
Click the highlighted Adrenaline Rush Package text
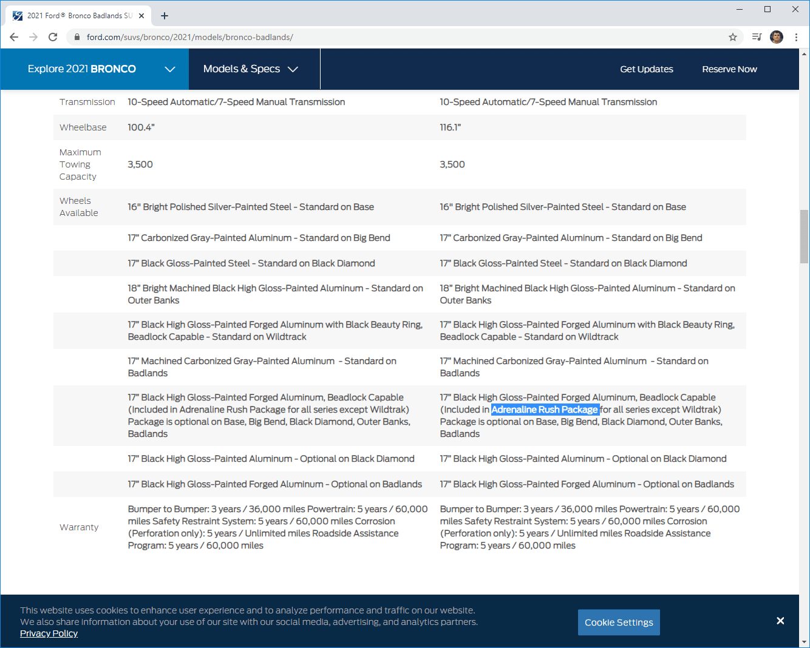(545, 410)
